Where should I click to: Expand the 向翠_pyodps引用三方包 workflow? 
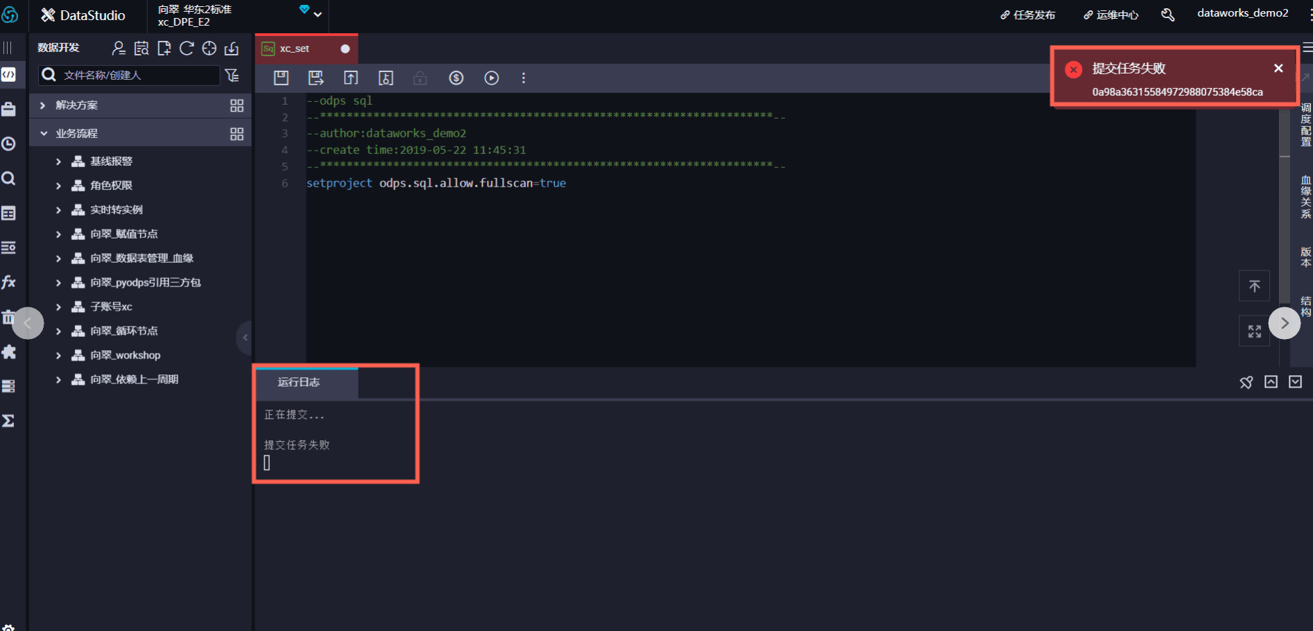(x=58, y=283)
